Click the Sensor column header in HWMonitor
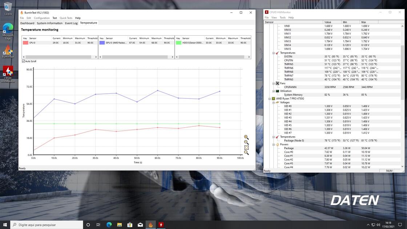Image resolution: width=407 pixels, height=229 pixels. 293,22
